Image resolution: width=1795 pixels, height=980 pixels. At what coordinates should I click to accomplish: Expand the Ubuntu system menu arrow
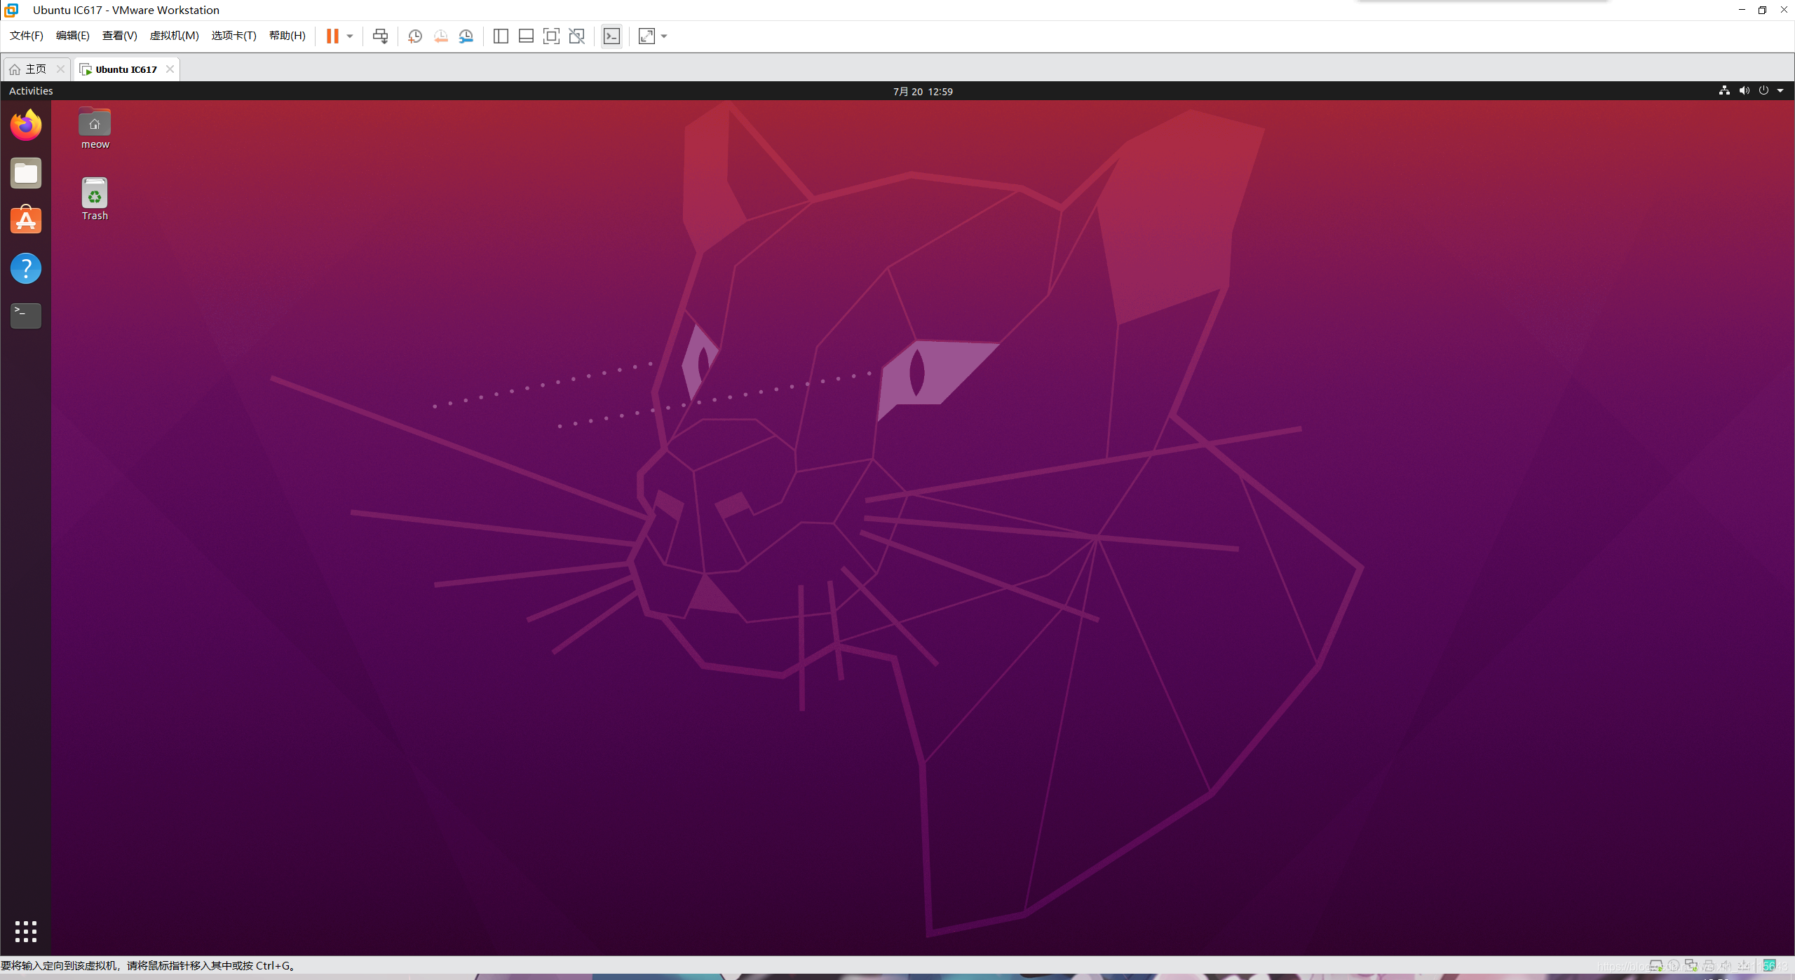[1780, 90]
